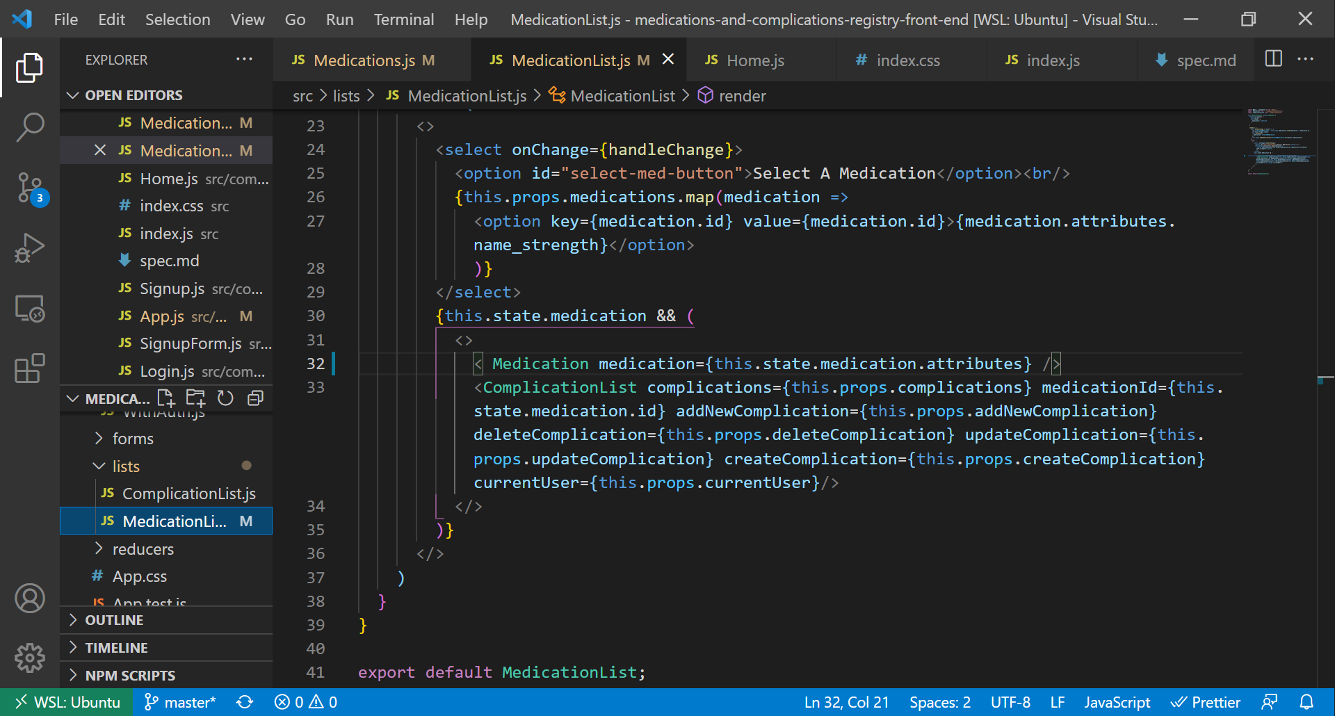Screen dimensions: 1335x716
Task: Expand the forms folder
Action: (132, 439)
